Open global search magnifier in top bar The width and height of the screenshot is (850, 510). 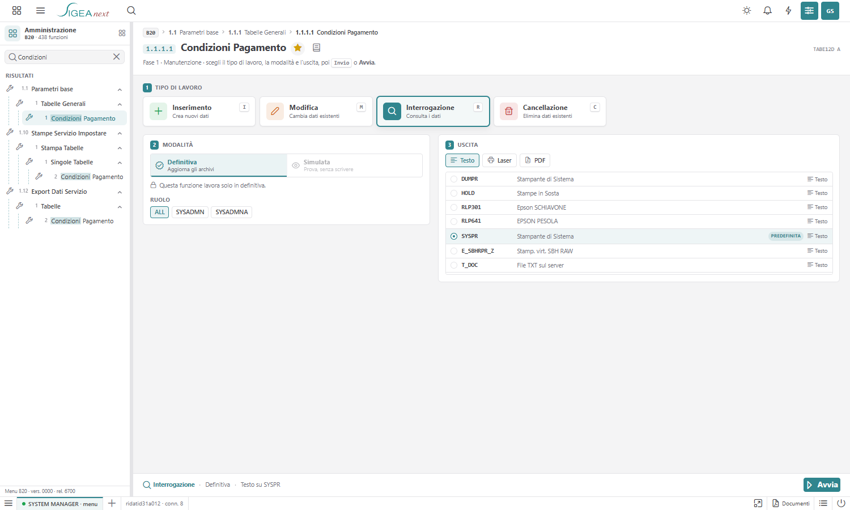[x=131, y=11]
